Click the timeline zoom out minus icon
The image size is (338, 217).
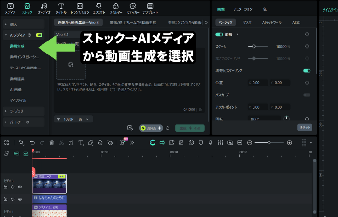point(250,143)
